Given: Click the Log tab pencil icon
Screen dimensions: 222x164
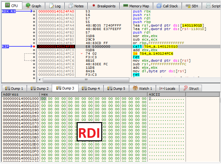Looking at the screenshot, I should click(51, 6).
